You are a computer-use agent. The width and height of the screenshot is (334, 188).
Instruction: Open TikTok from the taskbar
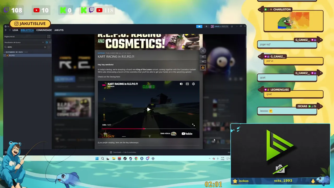coord(125,158)
